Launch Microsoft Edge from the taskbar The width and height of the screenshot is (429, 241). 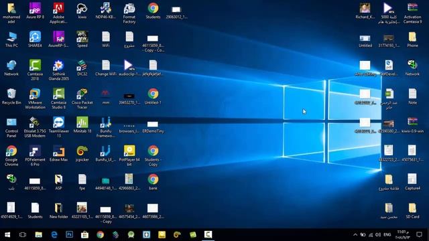point(54,235)
